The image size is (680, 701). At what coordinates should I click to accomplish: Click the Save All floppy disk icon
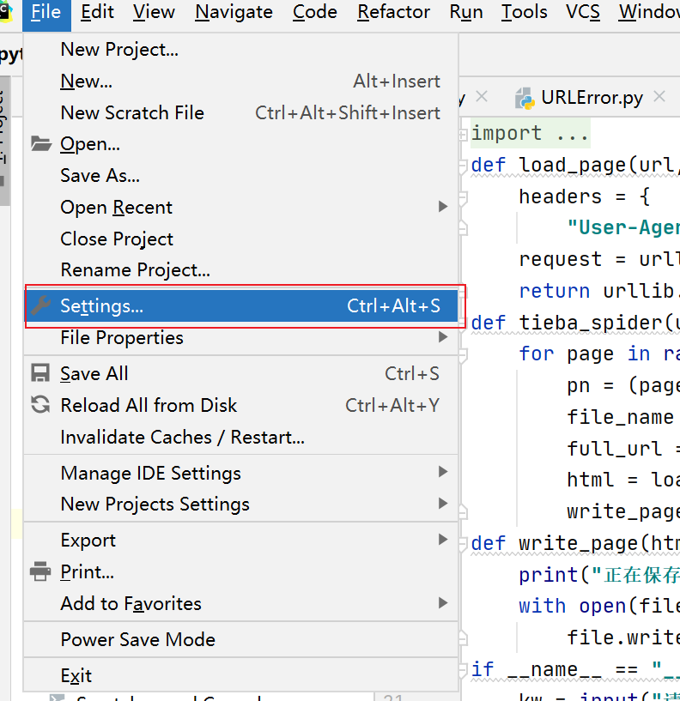click(x=40, y=373)
